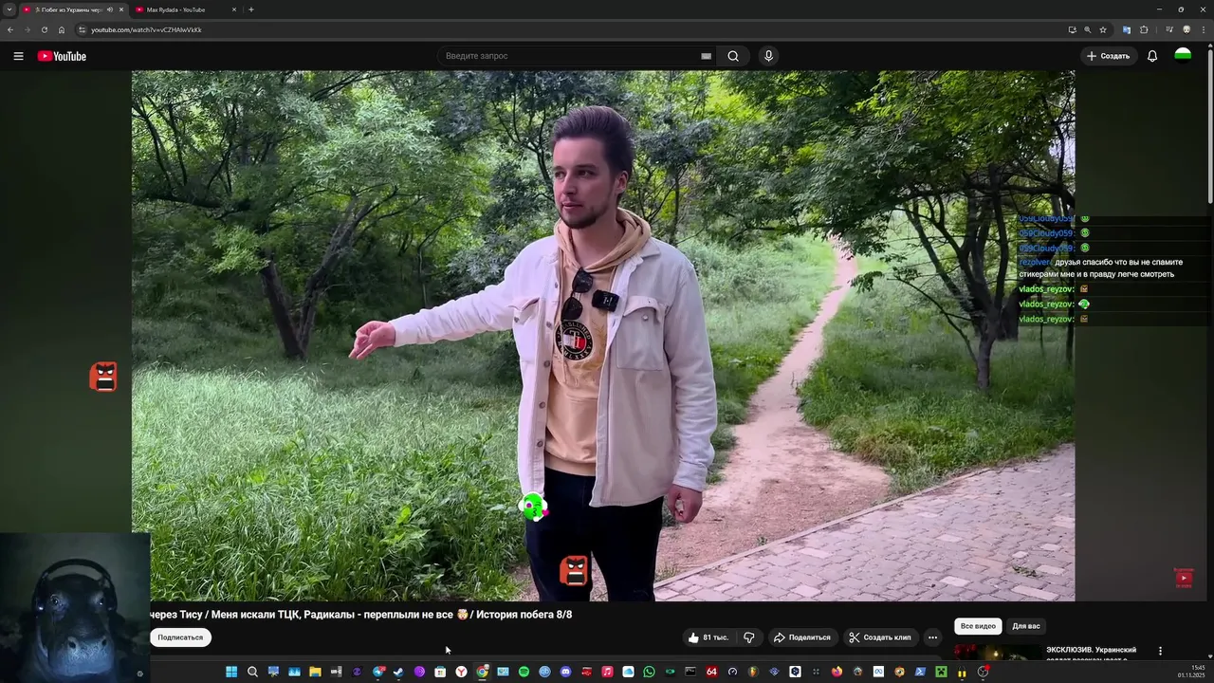Open Discord from the taskbar
Viewport: 1214px width, 683px height.
(565, 672)
